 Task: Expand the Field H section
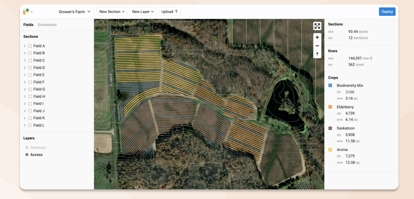[25, 97]
